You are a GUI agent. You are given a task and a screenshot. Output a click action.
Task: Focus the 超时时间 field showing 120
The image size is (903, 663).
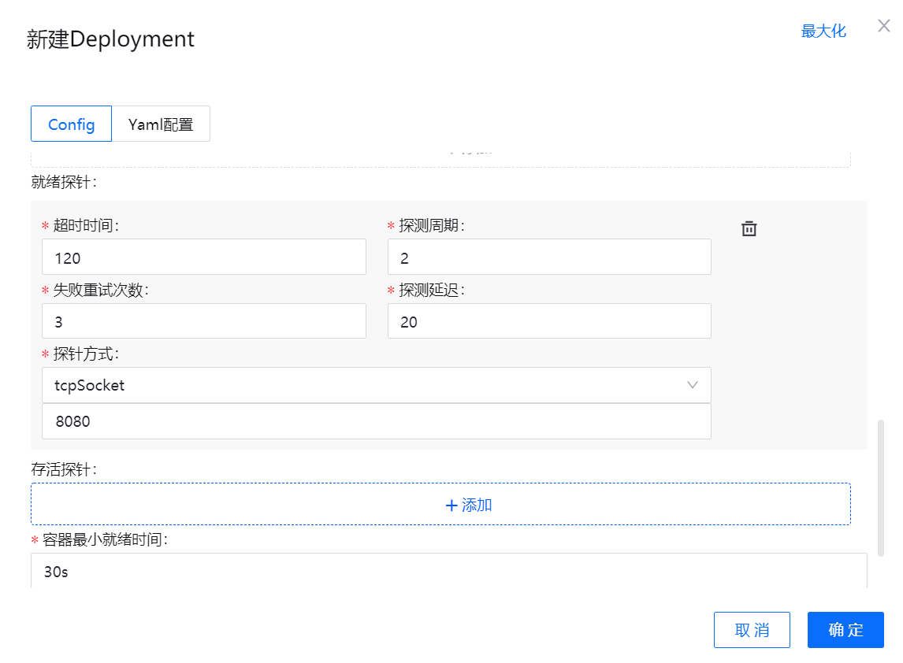coord(203,257)
